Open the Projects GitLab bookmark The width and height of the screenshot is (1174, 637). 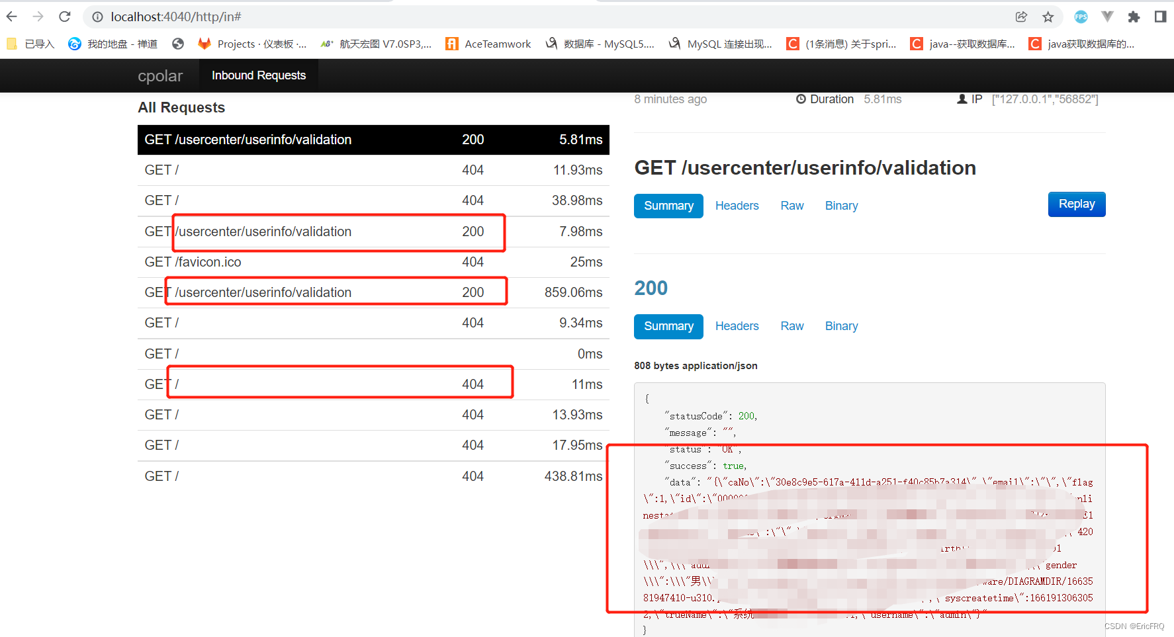click(252, 44)
